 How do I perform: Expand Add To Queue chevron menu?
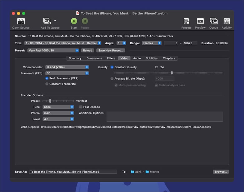(x=55, y=21)
